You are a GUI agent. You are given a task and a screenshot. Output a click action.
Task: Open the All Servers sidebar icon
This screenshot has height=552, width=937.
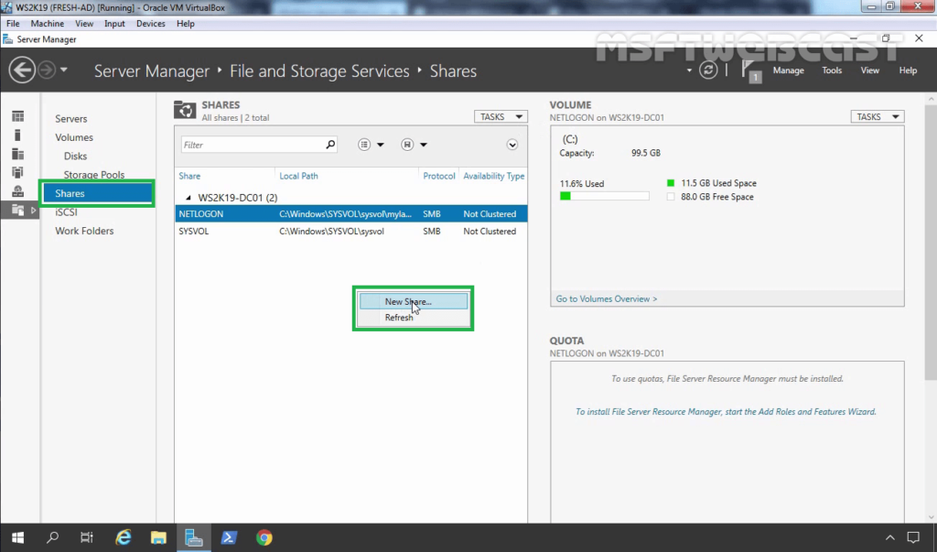(x=18, y=154)
